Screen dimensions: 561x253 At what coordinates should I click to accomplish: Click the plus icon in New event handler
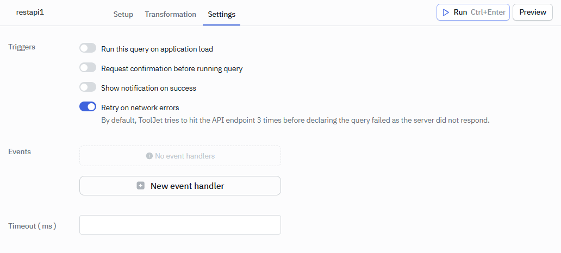[141, 186]
